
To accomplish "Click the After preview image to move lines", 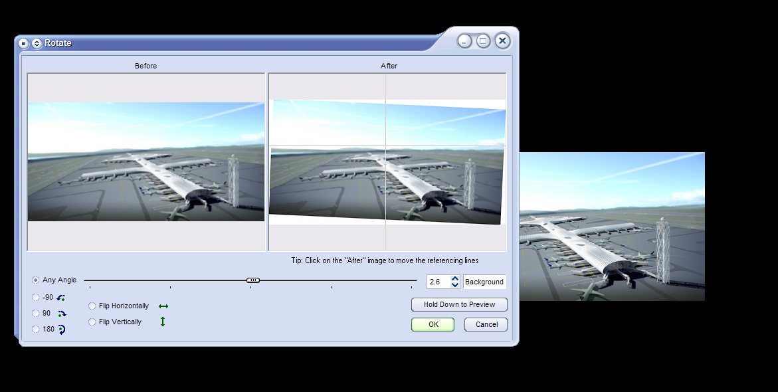I will [x=387, y=162].
